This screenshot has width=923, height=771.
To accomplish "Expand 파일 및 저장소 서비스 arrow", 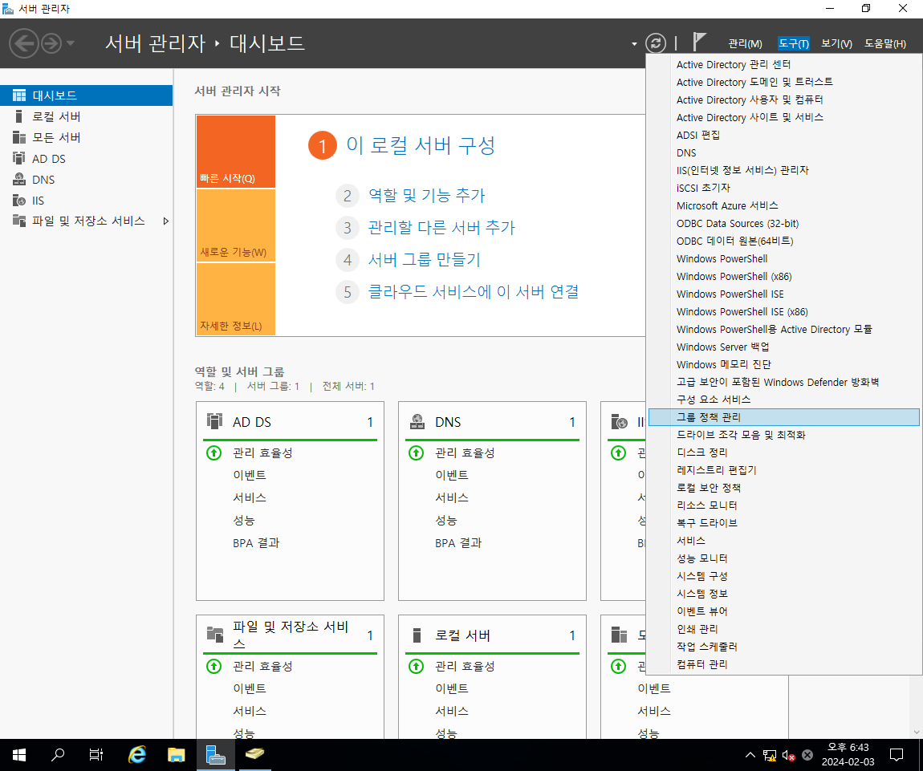I will (x=166, y=221).
